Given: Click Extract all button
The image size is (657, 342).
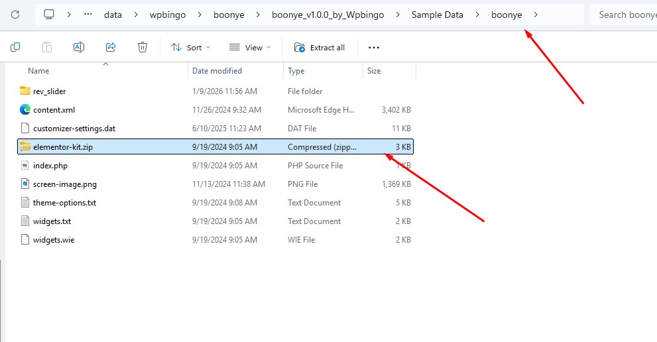Looking at the screenshot, I should click(x=320, y=48).
